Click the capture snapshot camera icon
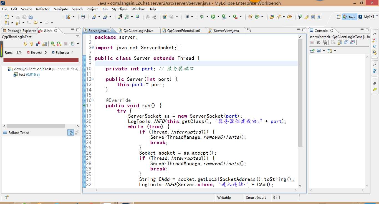Viewport: 379px width, 204px height. coord(187,17)
